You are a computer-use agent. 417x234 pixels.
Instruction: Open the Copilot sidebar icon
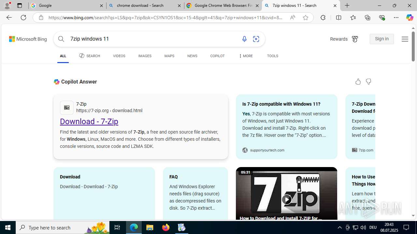click(x=410, y=18)
